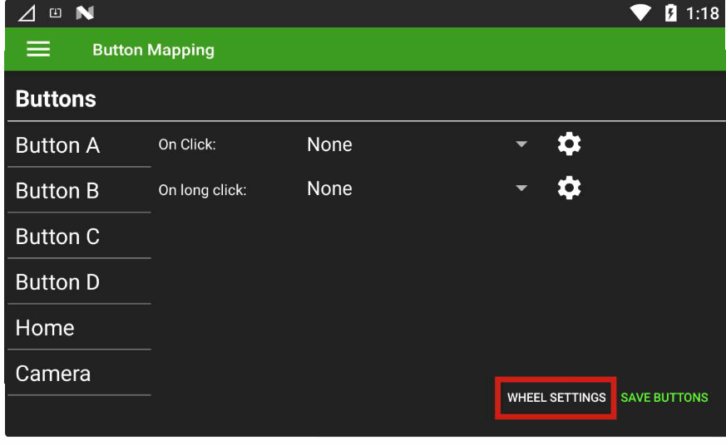Tap the cellular signal icon
The width and height of the screenshot is (726, 445).
pyautogui.click(x=27, y=13)
